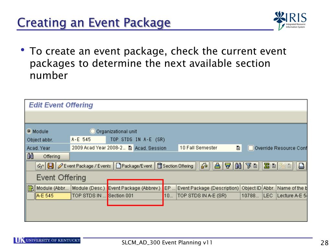This screenshot has height=249, width=332.
Task: Click the Section 001 cell
Action: coord(135,196)
